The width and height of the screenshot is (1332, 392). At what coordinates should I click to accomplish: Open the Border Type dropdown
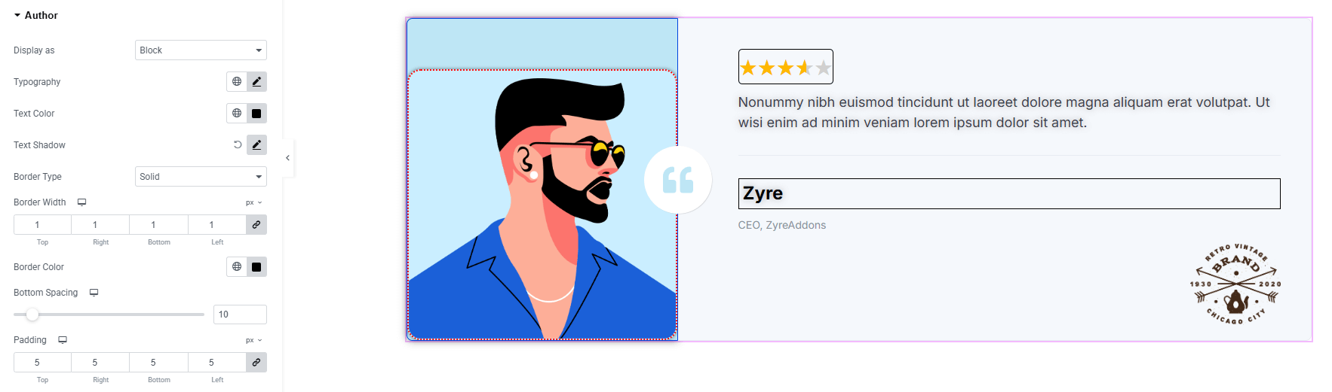201,177
